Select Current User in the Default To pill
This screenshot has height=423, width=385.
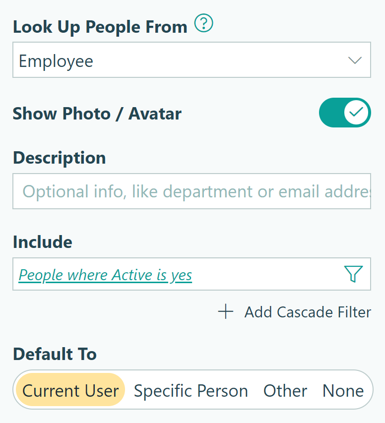pos(70,390)
